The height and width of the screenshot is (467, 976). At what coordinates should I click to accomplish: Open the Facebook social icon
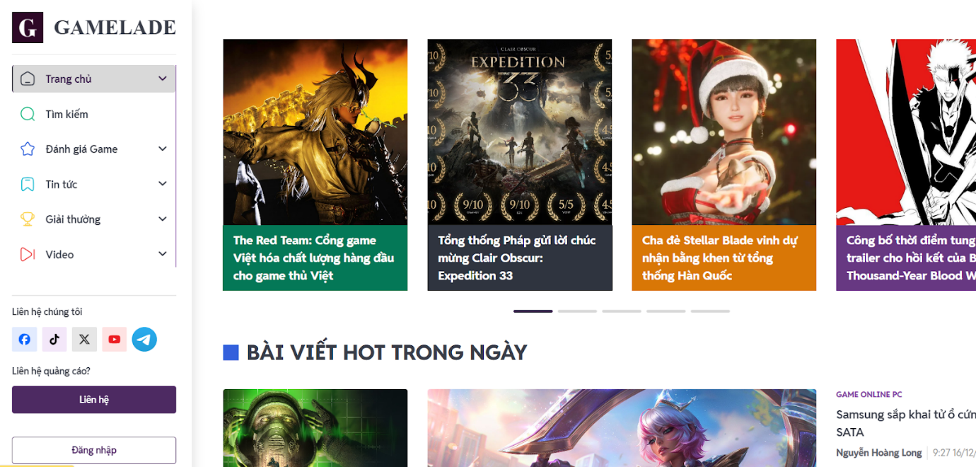click(24, 340)
